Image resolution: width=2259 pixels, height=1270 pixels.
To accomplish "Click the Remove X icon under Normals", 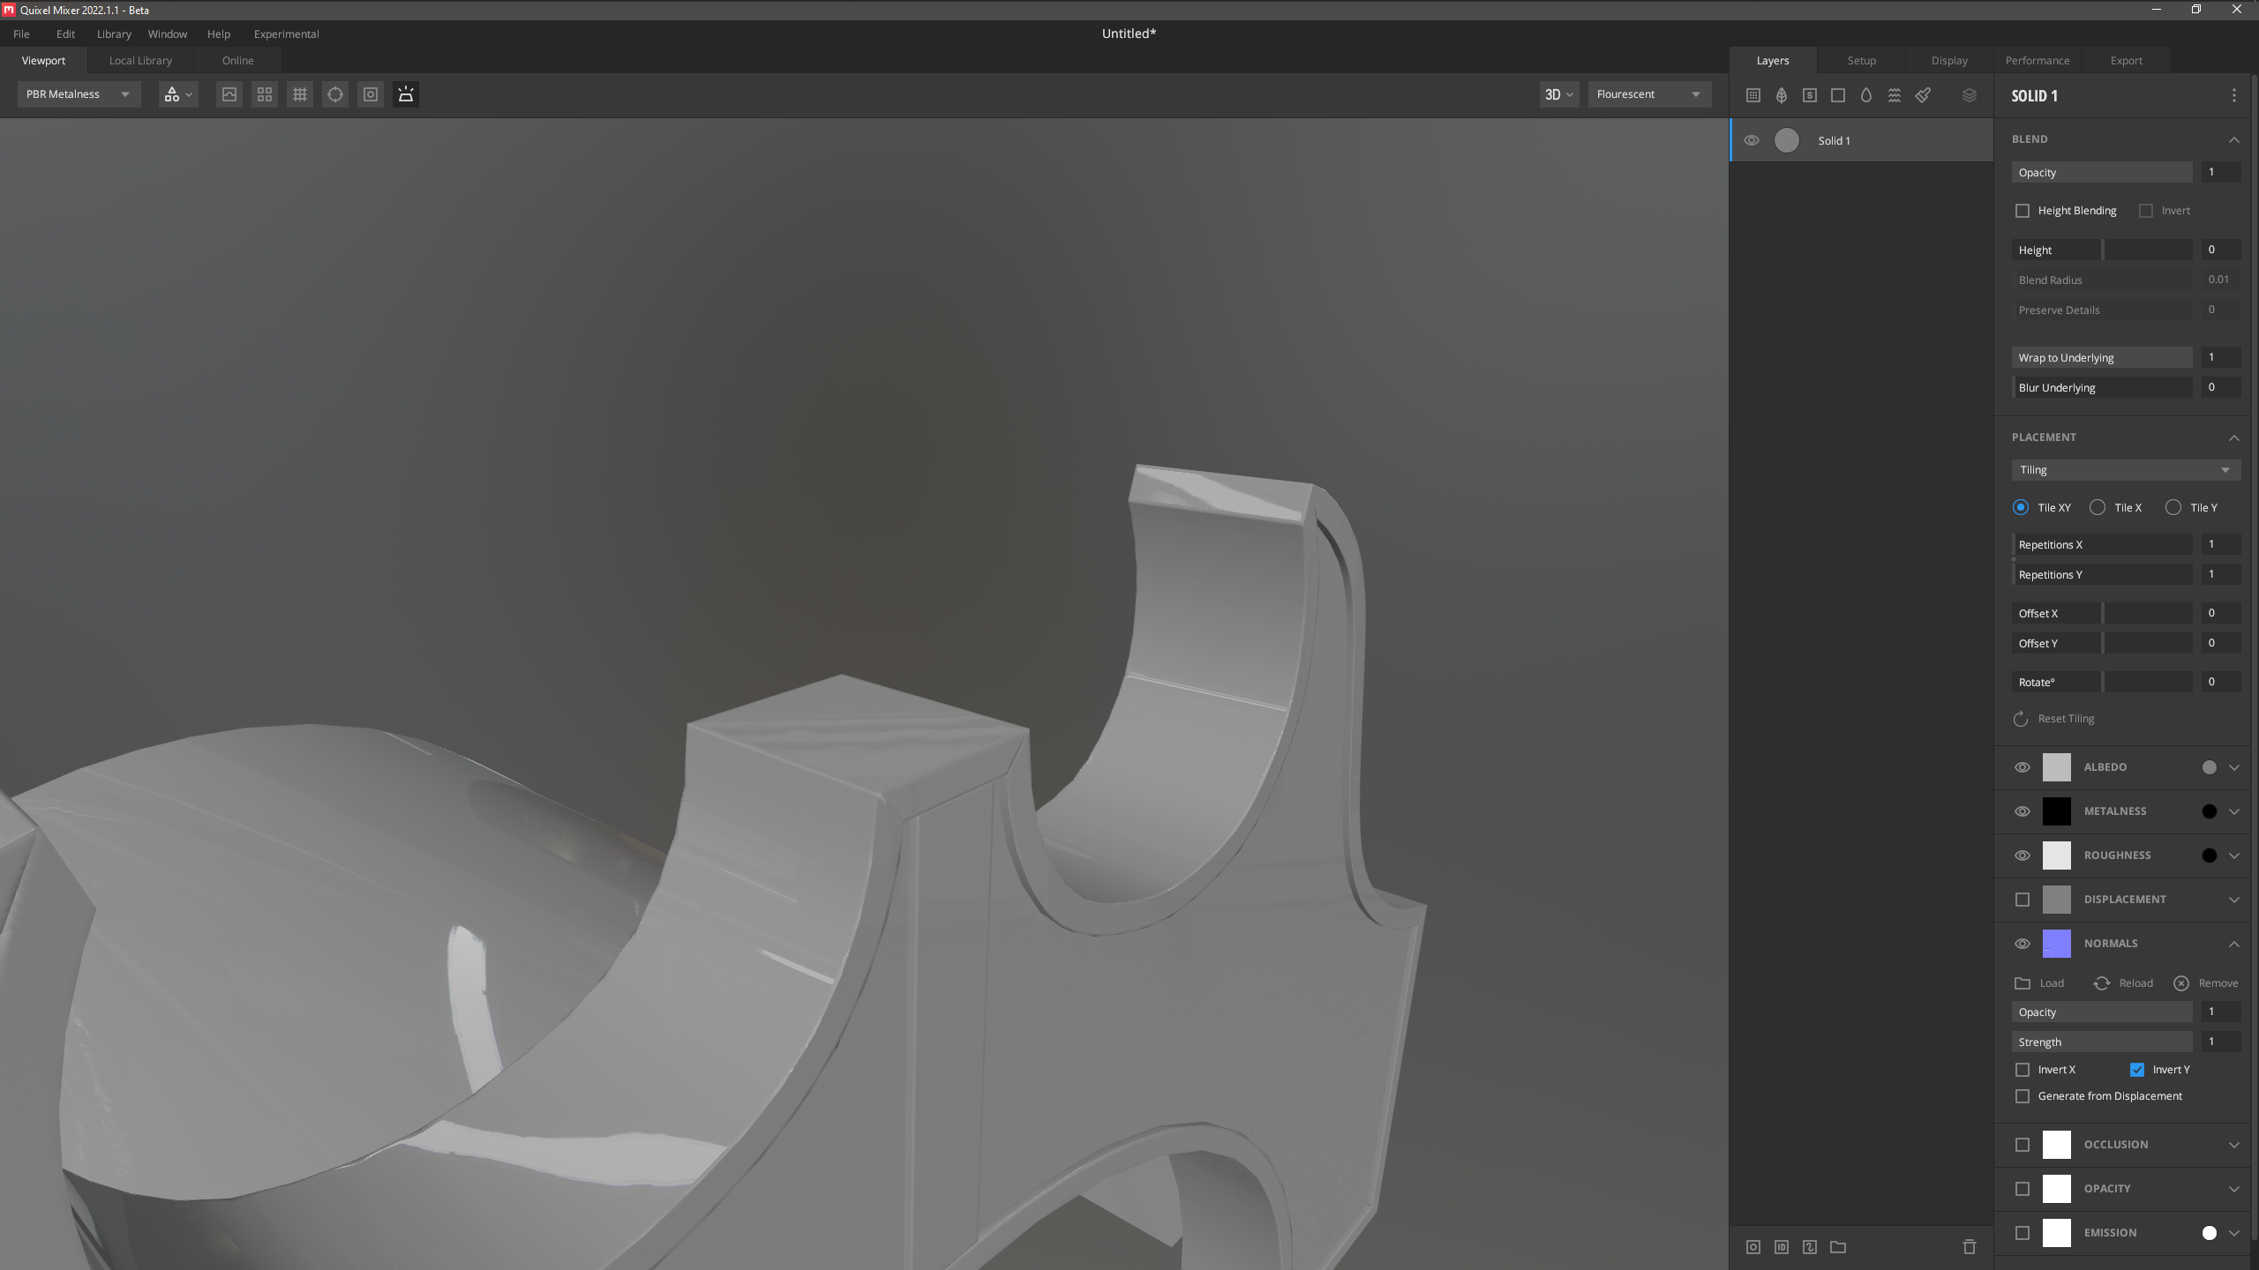I will pos(2181,983).
